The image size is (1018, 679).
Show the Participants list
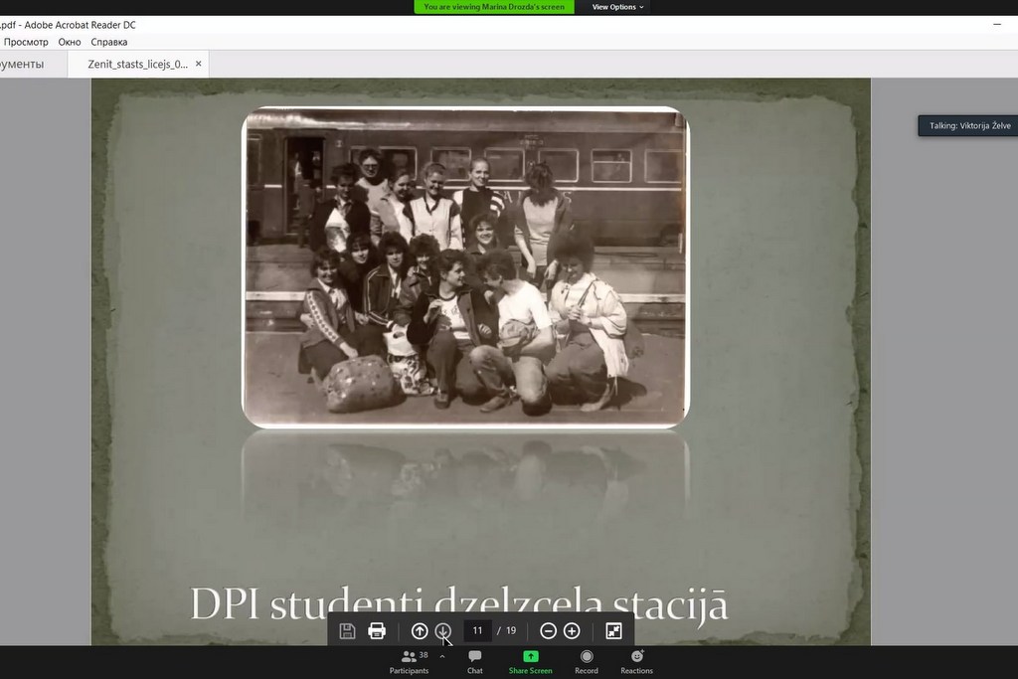click(409, 662)
